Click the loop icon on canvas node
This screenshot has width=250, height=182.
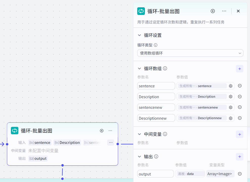click(14, 131)
